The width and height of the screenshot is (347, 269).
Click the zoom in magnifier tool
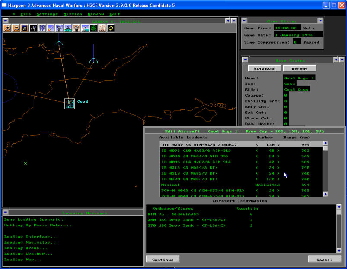click(x=7, y=28)
